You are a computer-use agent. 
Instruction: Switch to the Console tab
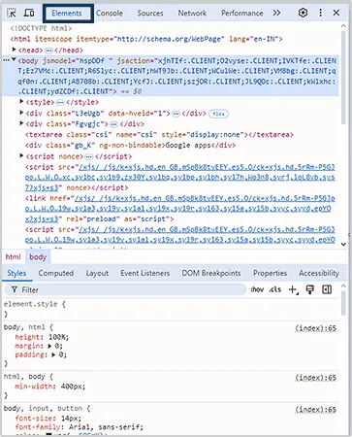[x=110, y=14]
